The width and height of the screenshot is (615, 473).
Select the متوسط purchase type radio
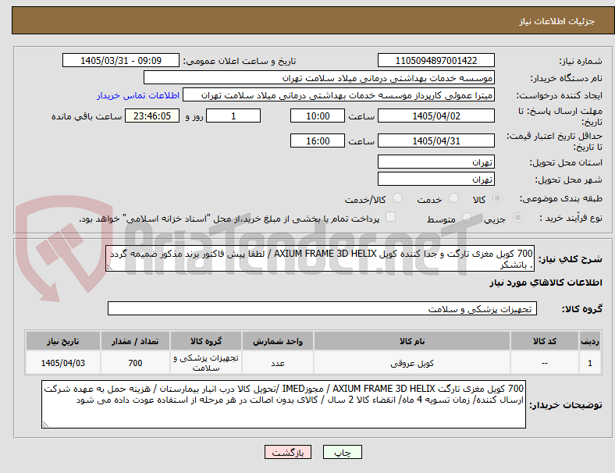pos(467,217)
